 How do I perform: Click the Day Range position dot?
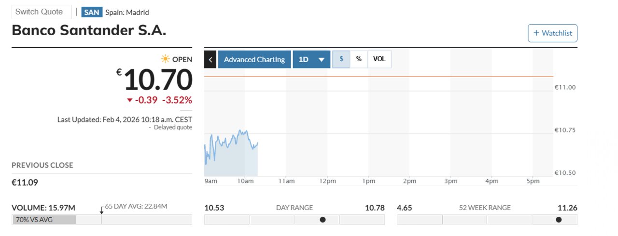pos(323,220)
